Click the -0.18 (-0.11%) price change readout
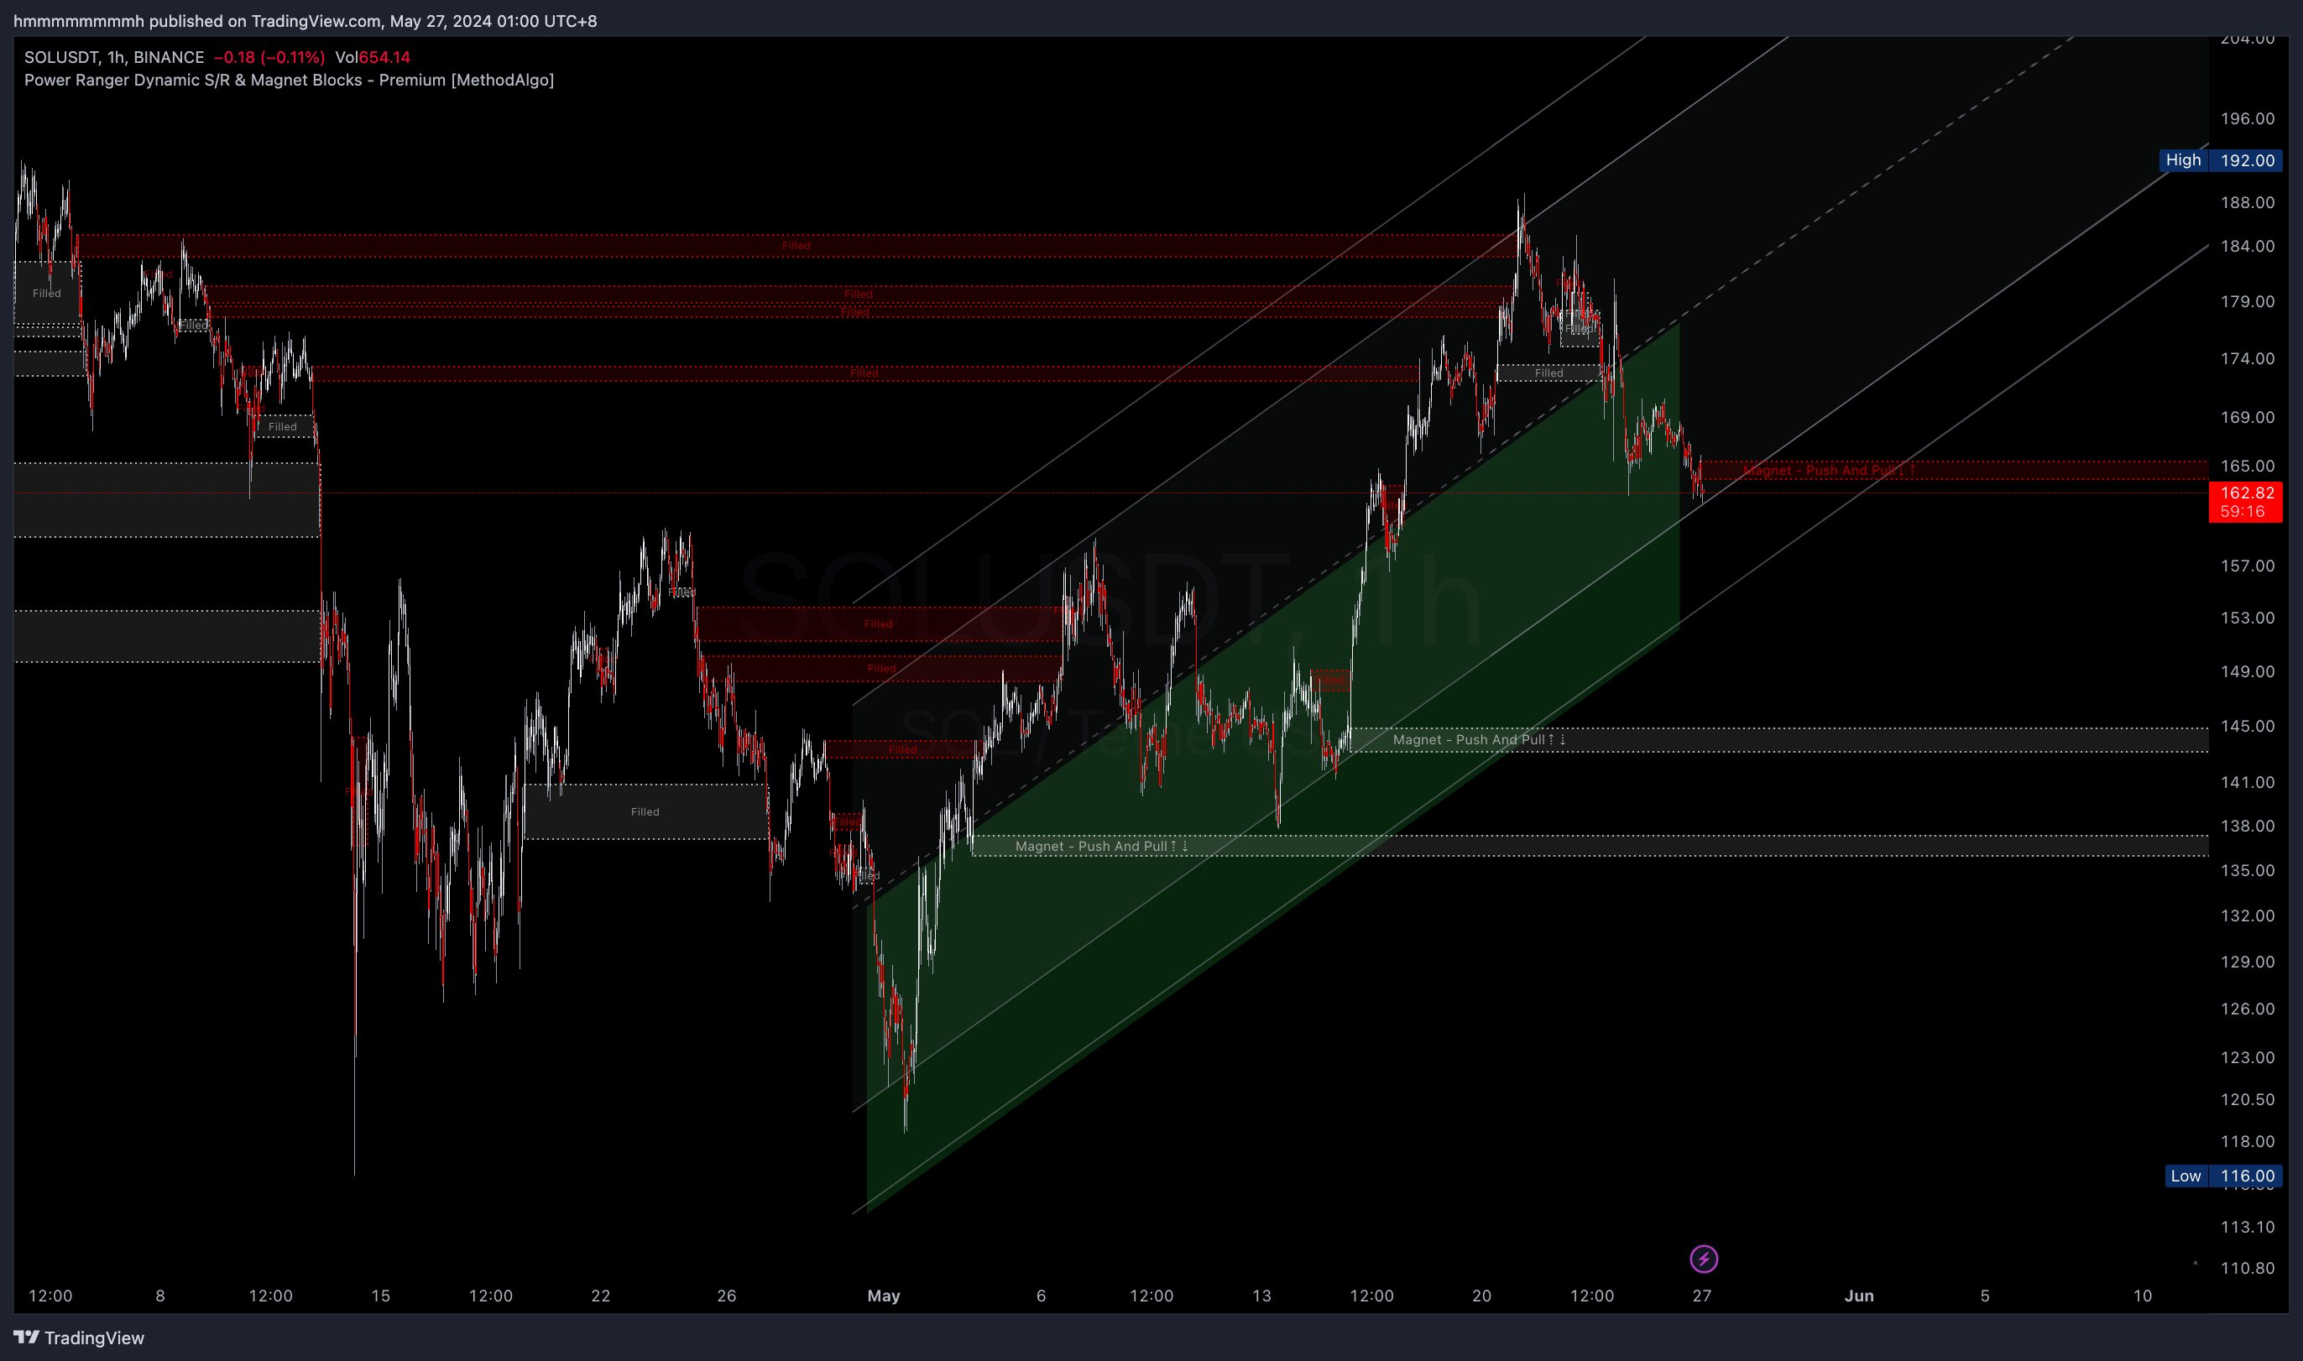The width and height of the screenshot is (2303, 1361). pyautogui.click(x=269, y=57)
